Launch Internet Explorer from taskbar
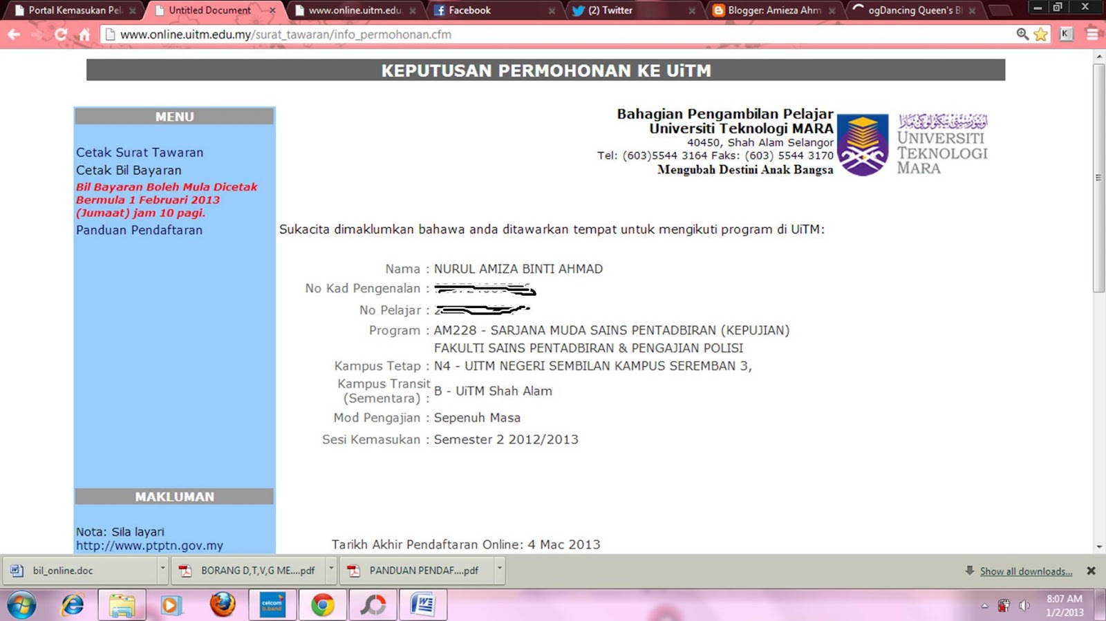The height and width of the screenshot is (621, 1106). tap(72, 606)
